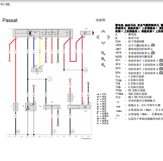This screenshot has height=161, width=163.
Task: Click color code ge = 黄色
Action: (102, 118)
